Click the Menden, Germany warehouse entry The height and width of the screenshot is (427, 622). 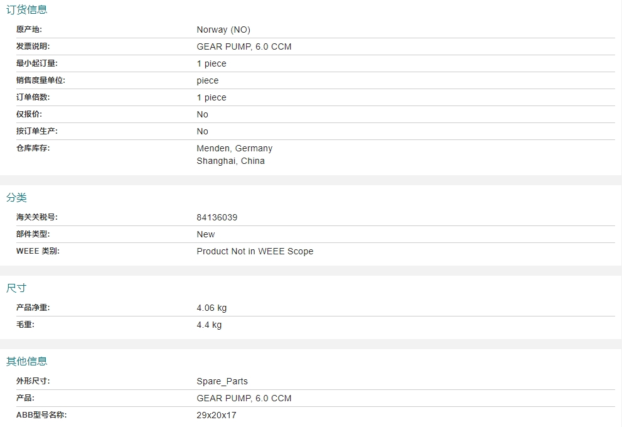tap(235, 148)
